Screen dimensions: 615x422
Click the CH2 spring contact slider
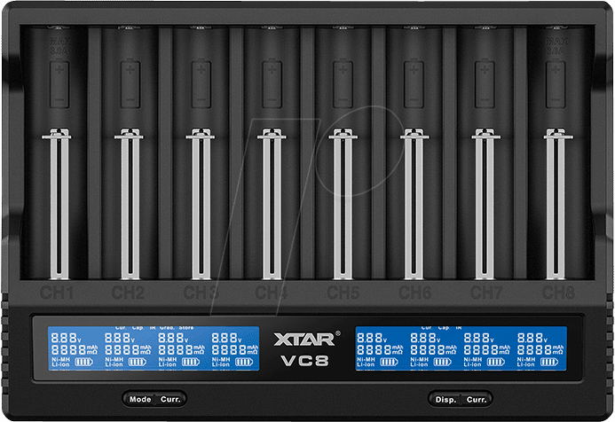pyautogui.click(x=130, y=204)
